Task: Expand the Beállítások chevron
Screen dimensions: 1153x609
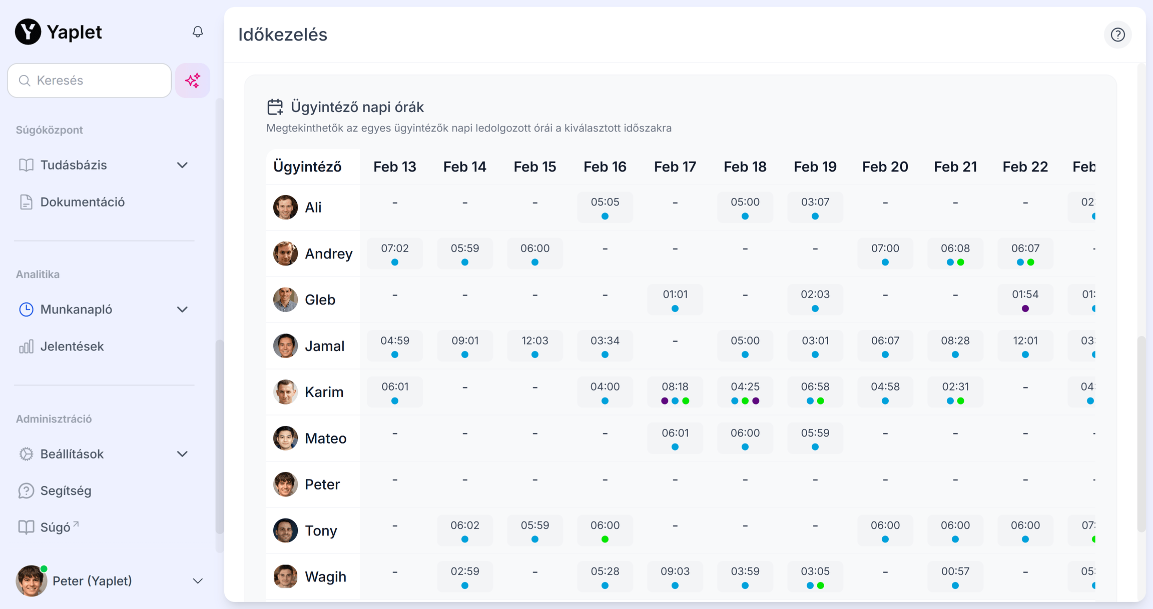Action: coord(182,454)
